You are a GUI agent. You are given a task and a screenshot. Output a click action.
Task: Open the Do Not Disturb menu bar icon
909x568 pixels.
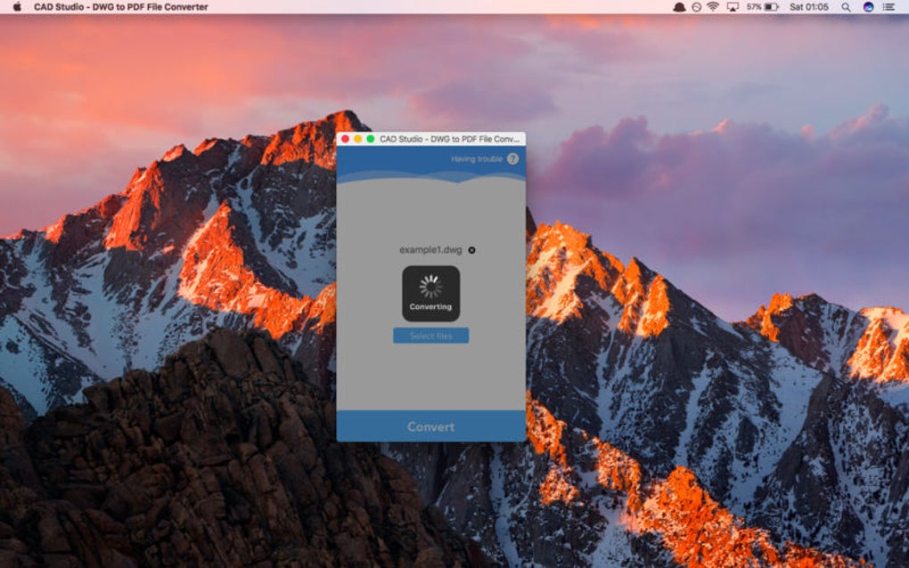pyautogui.click(x=698, y=9)
